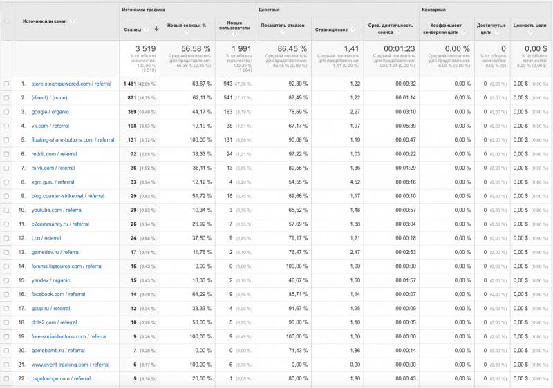
Task: Click help icon next to 'Источник или канал'
Action: click(x=72, y=21)
